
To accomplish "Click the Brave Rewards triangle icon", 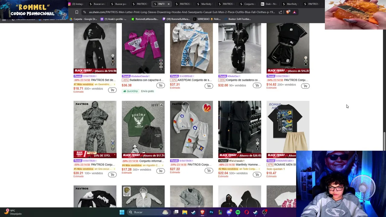I will tap(294, 12).
